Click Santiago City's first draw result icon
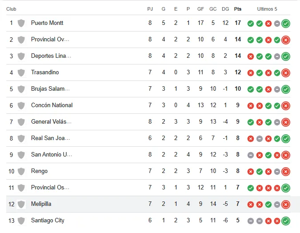Viewport: 300px width, 233px height. [x=251, y=221]
